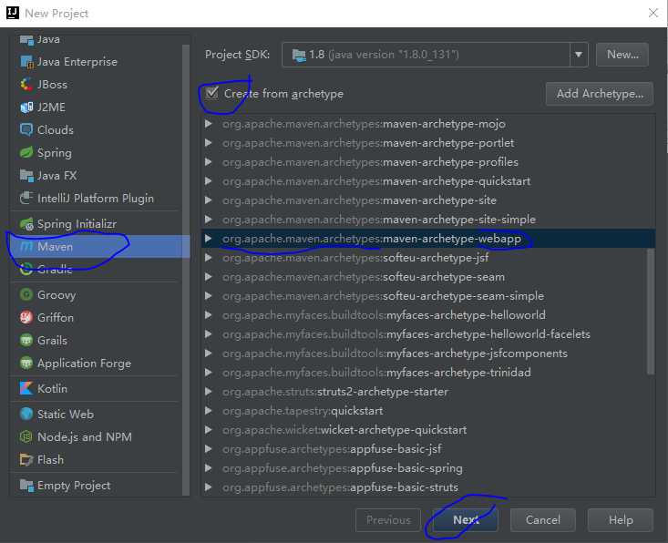Click the Application Forge icon
The height and width of the screenshot is (543, 668).
(26, 364)
